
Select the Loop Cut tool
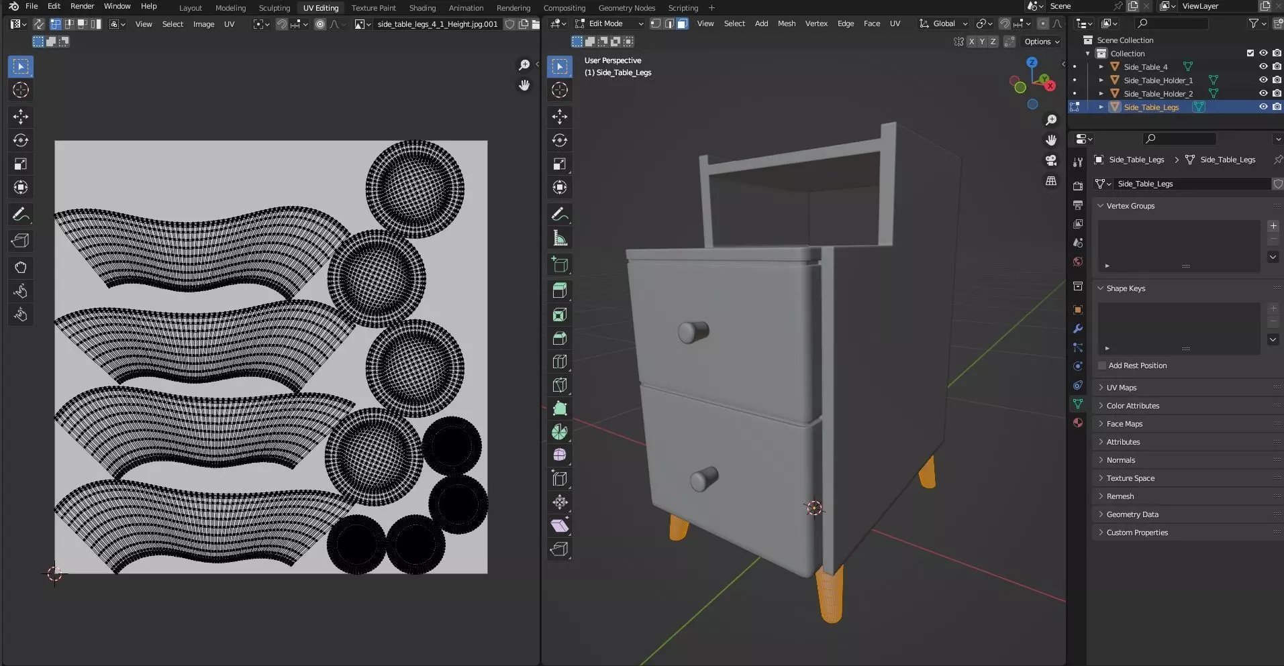click(x=560, y=362)
